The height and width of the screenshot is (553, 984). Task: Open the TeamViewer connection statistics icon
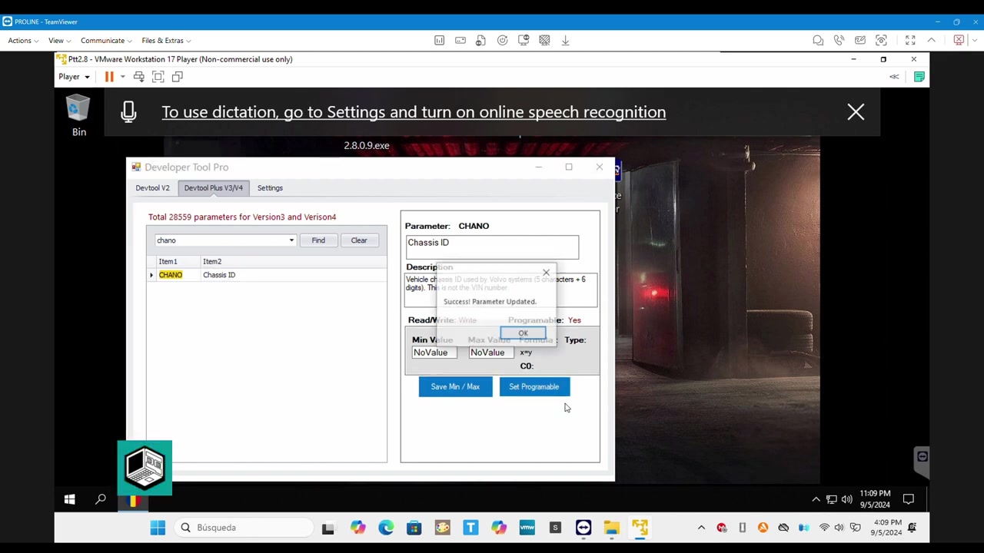pos(439,41)
